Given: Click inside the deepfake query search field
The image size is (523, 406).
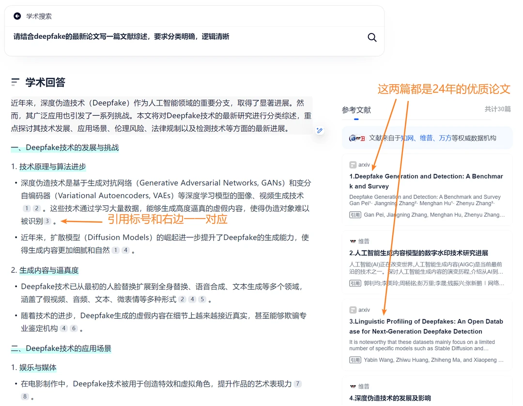Looking at the screenshot, I should [184, 37].
